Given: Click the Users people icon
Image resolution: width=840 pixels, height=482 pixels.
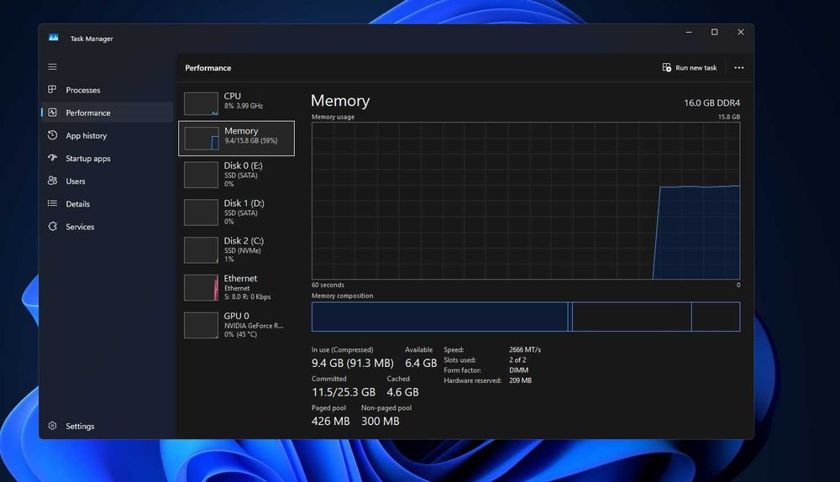Looking at the screenshot, I should click(x=52, y=181).
